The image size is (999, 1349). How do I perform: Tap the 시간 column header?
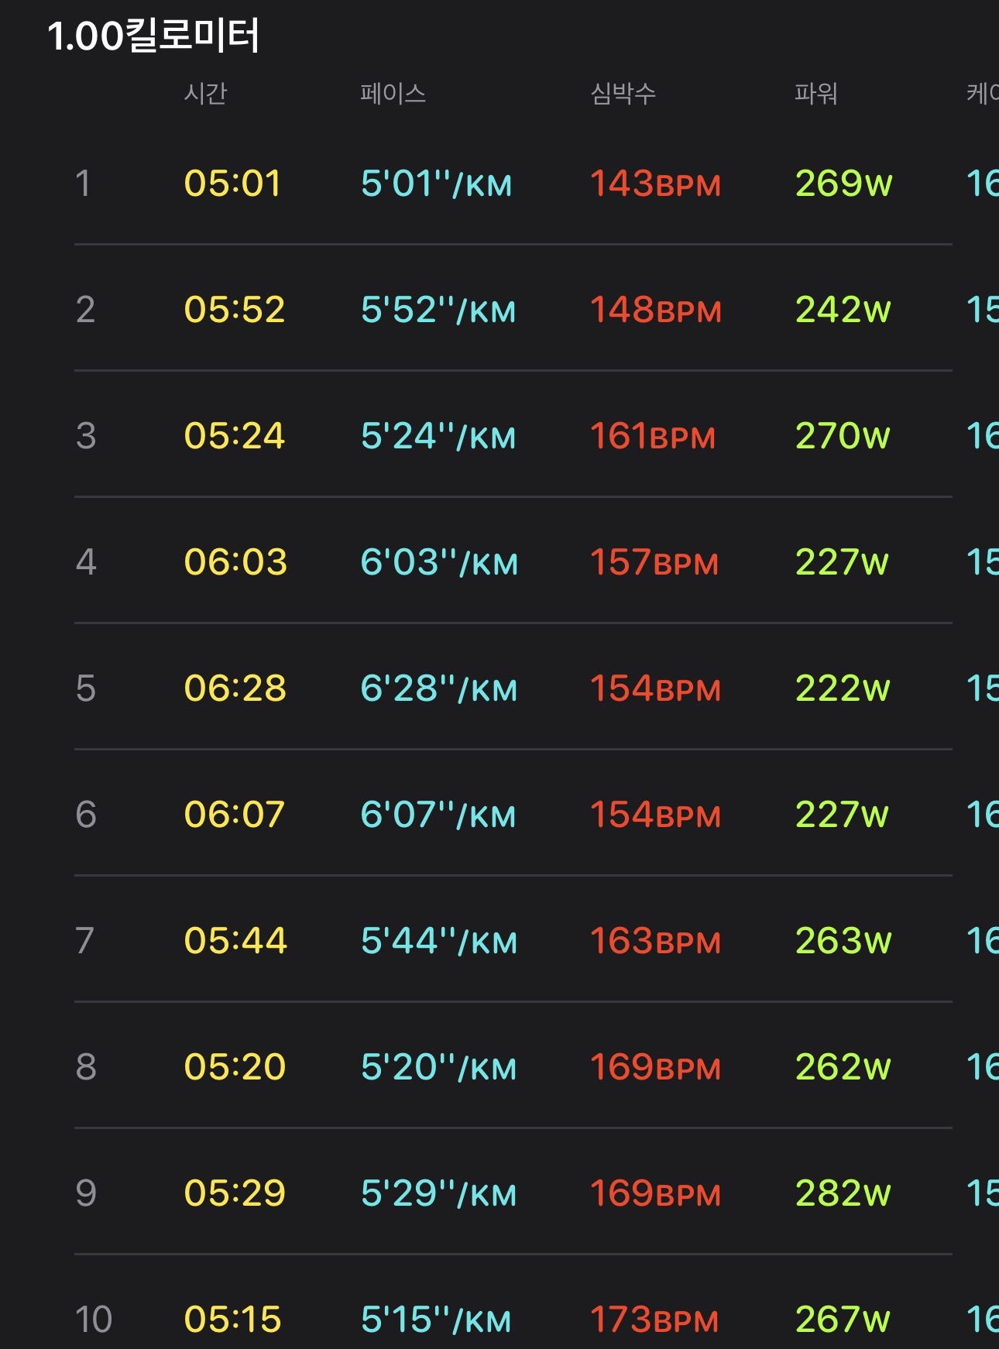(205, 94)
